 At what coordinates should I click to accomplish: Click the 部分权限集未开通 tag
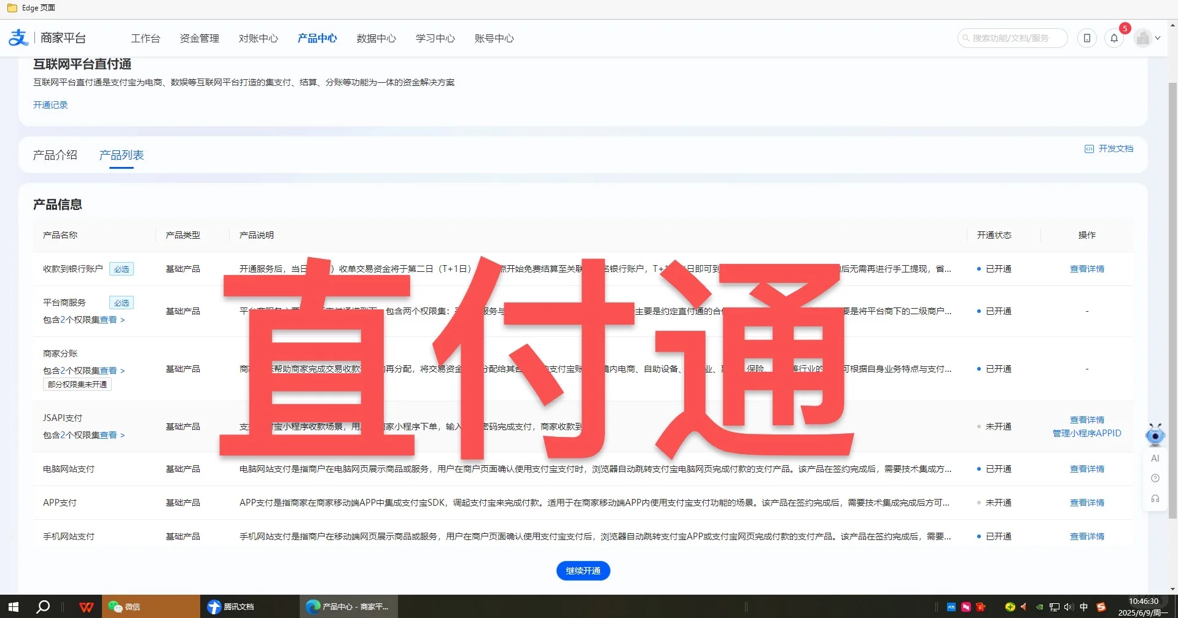(x=77, y=385)
